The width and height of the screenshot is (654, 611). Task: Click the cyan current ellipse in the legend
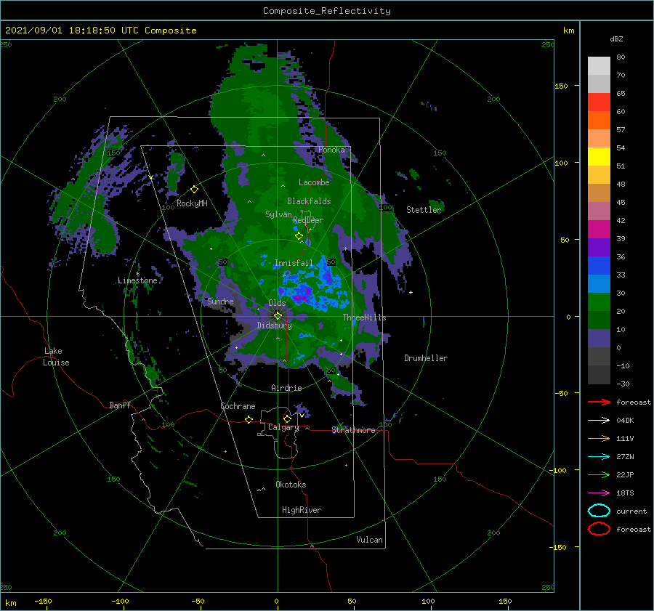[x=599, y=511]
